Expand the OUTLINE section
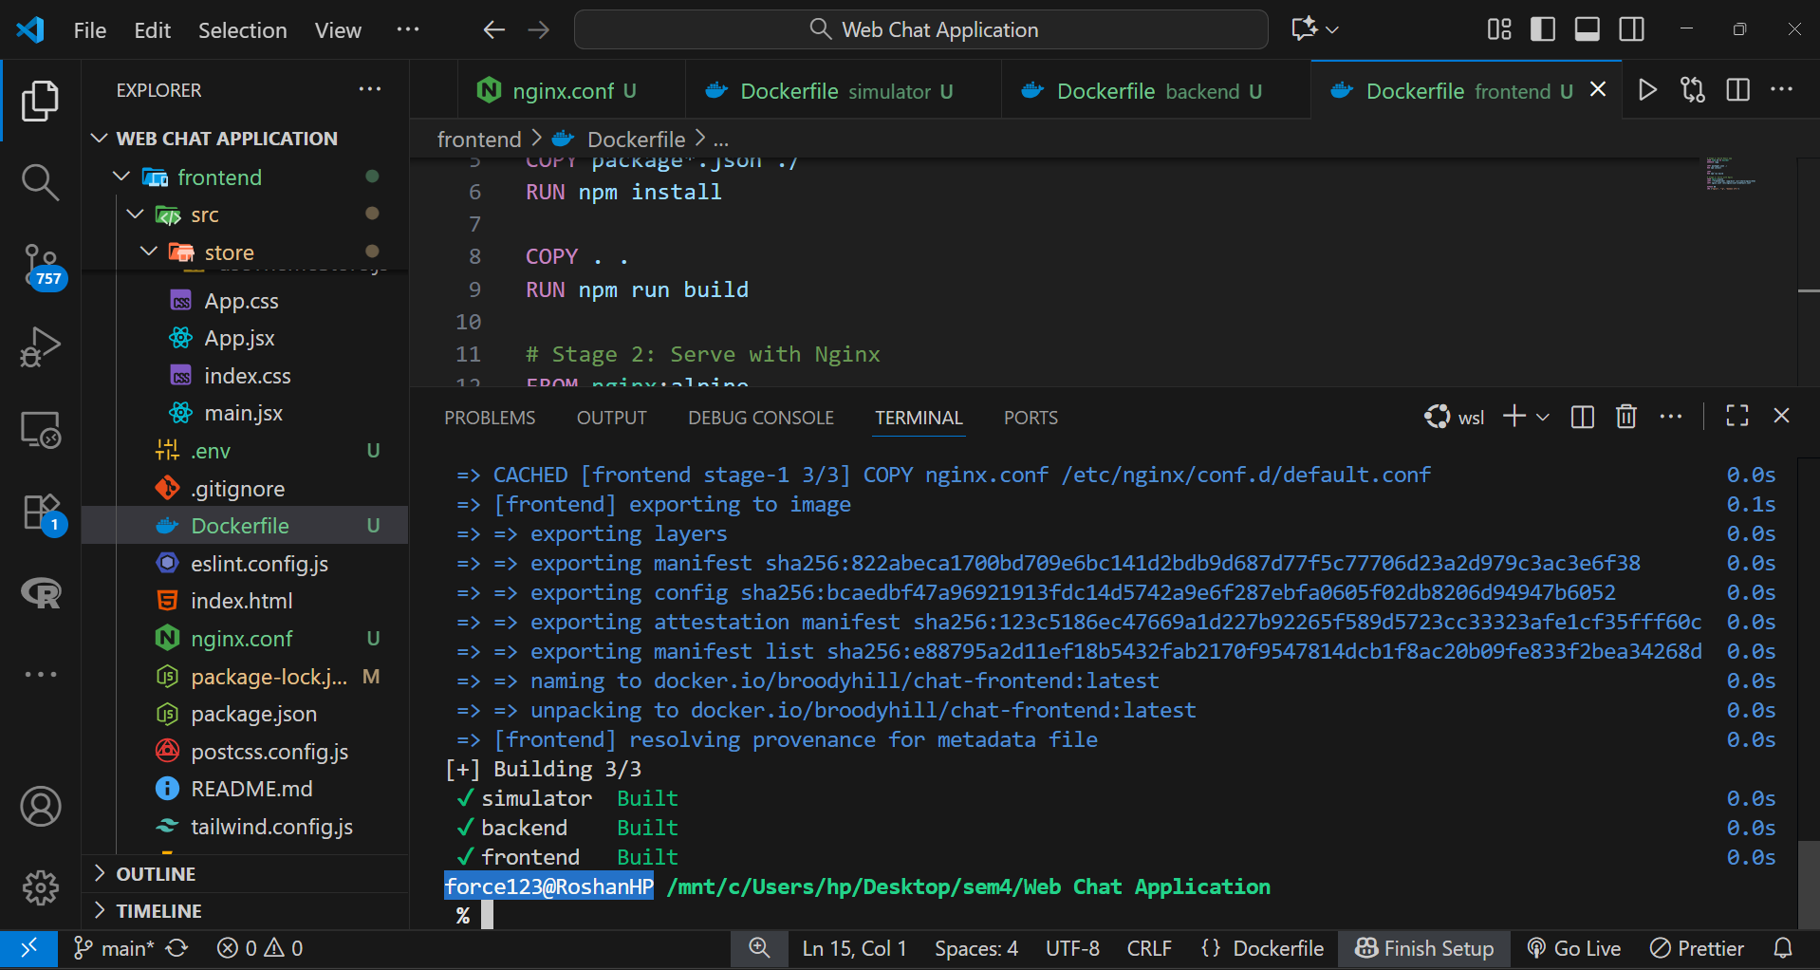1820x970 pixels. pos(156,874)
